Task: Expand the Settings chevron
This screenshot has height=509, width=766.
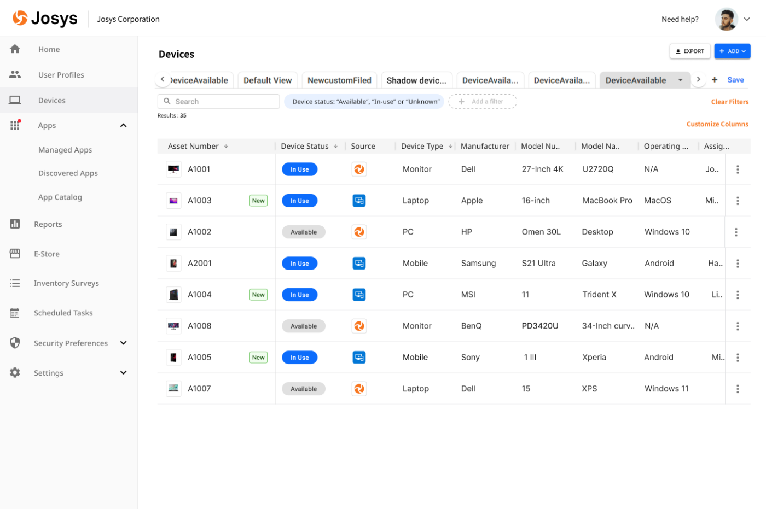Action: (x=123, y=372)
